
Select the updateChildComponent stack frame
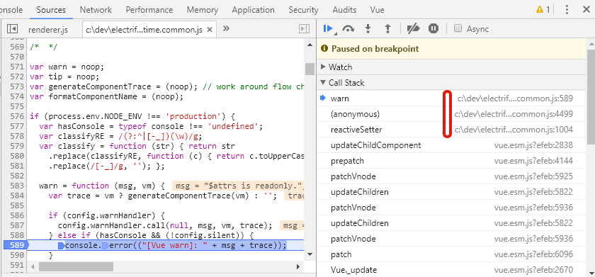(452, 145)
